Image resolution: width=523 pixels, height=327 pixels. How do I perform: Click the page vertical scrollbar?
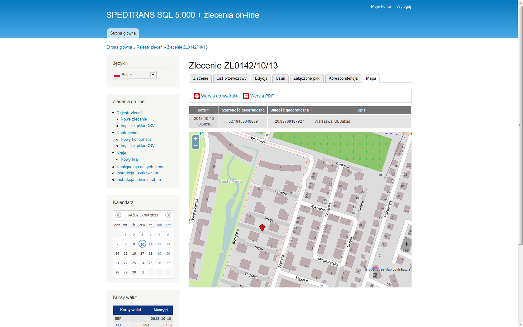[x=520, y=125]
